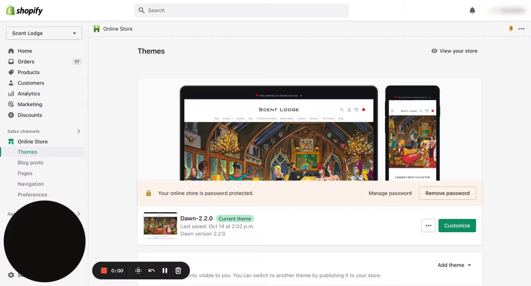Open the Scent Lodge store switcher
531x286 pixels.
tap(44, 33)
